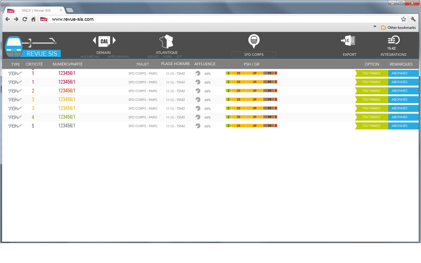Click PSH/GR color bar in criticité 5 row
Screen dimensions: 421x263
click(x=251, y=126)
